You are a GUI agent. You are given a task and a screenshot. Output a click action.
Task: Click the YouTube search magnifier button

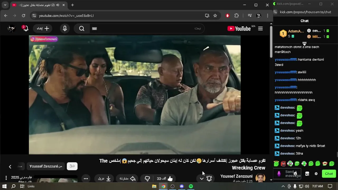pyautogui.click(x=82, y=28)
